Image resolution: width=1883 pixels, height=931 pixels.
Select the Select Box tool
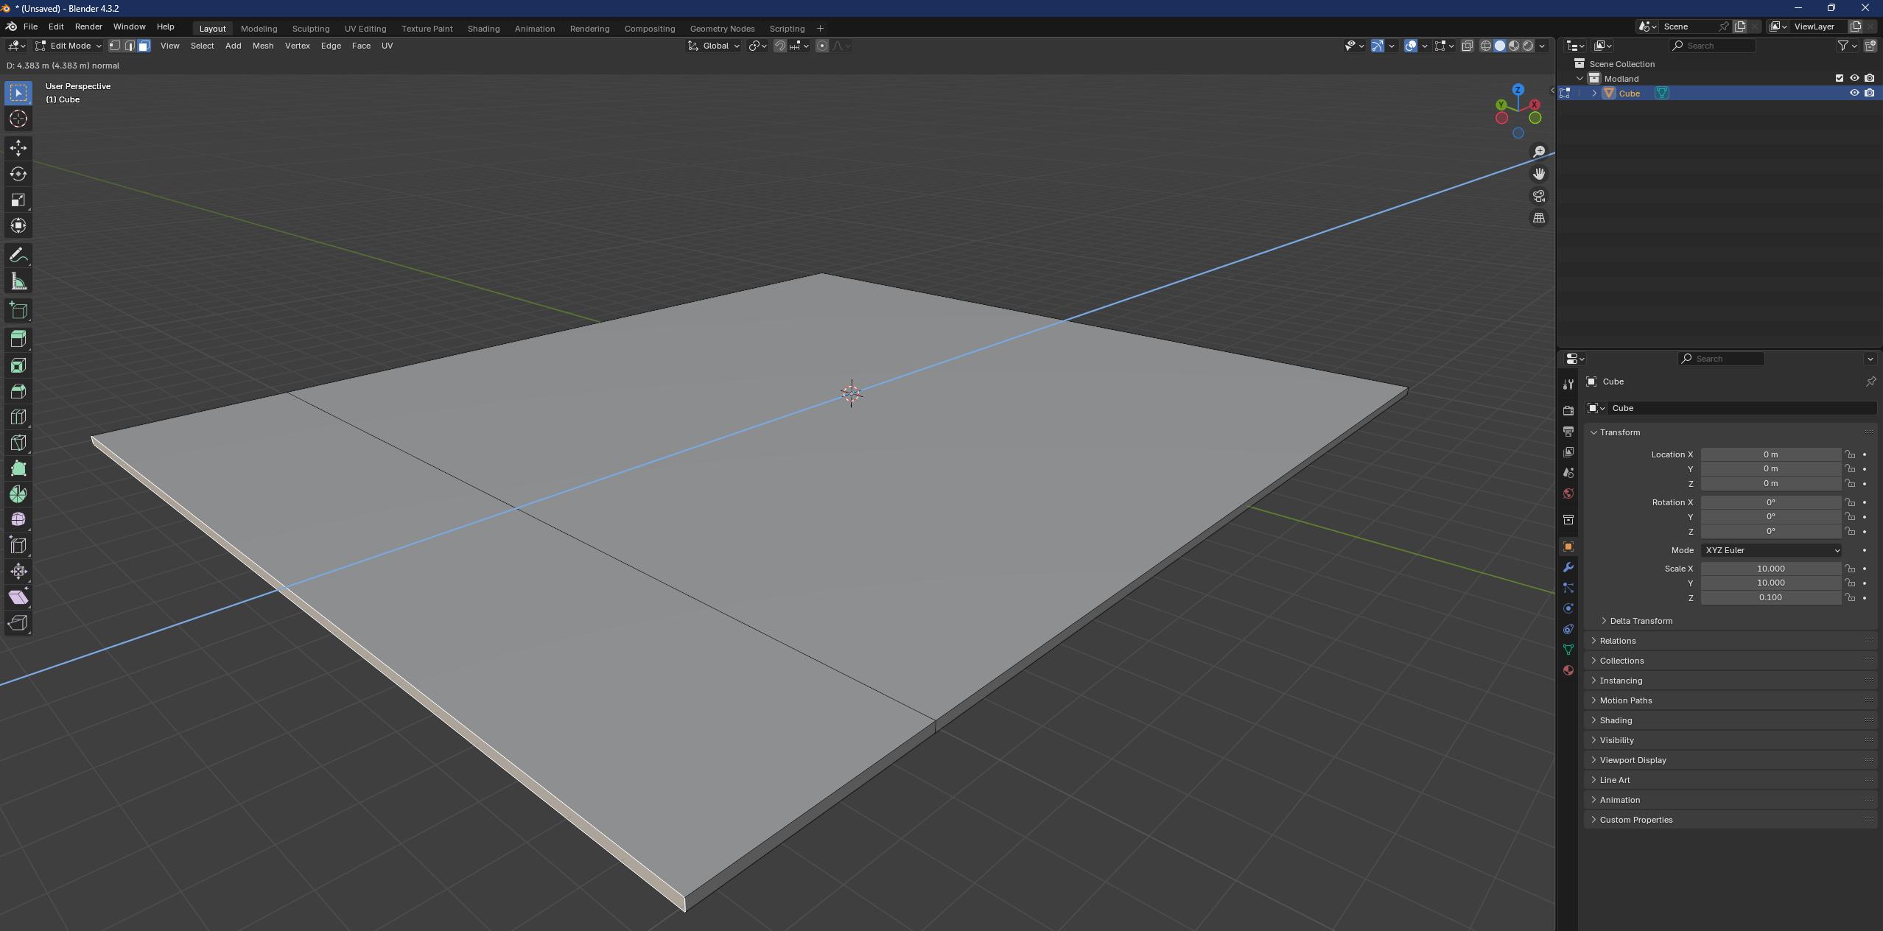tap(18, 93)
